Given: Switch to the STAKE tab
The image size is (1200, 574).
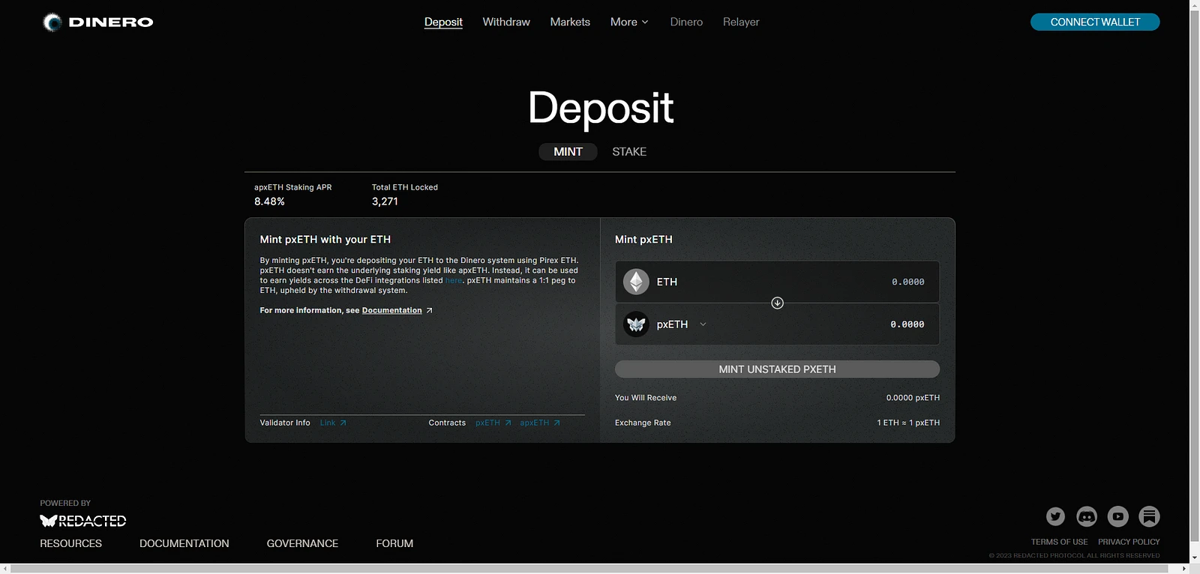Looking at the screenshot, I should (x=629, y=151).
